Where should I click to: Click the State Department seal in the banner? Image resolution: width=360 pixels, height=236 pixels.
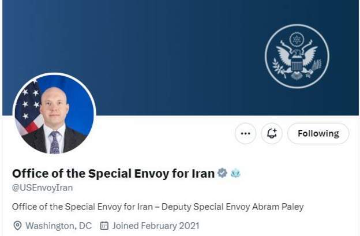point(297,56)
